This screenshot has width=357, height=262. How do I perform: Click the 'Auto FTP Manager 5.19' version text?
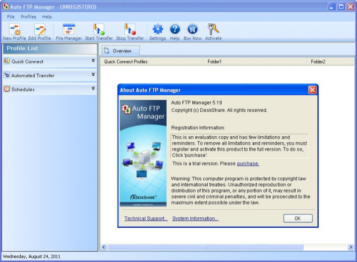point(196,103)
